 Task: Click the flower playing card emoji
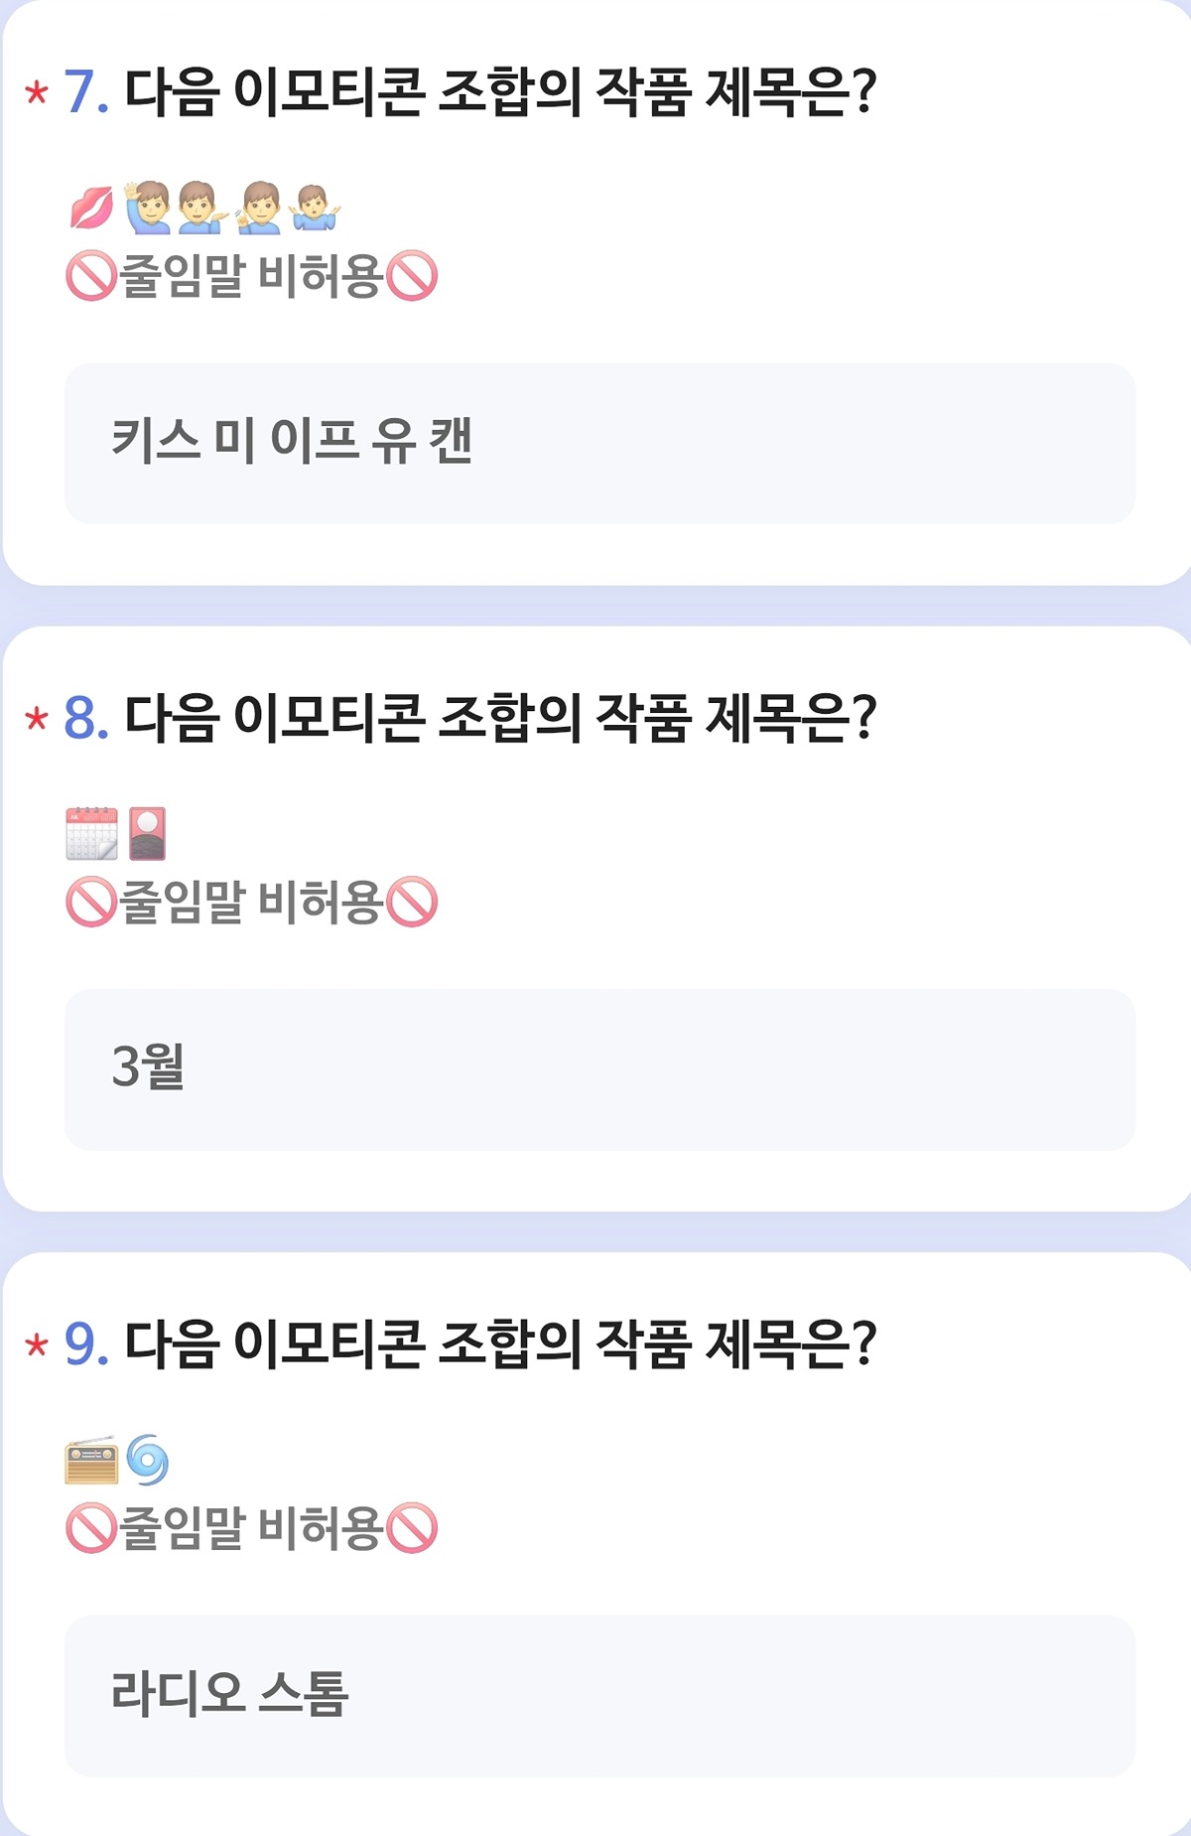coord(148,833)
